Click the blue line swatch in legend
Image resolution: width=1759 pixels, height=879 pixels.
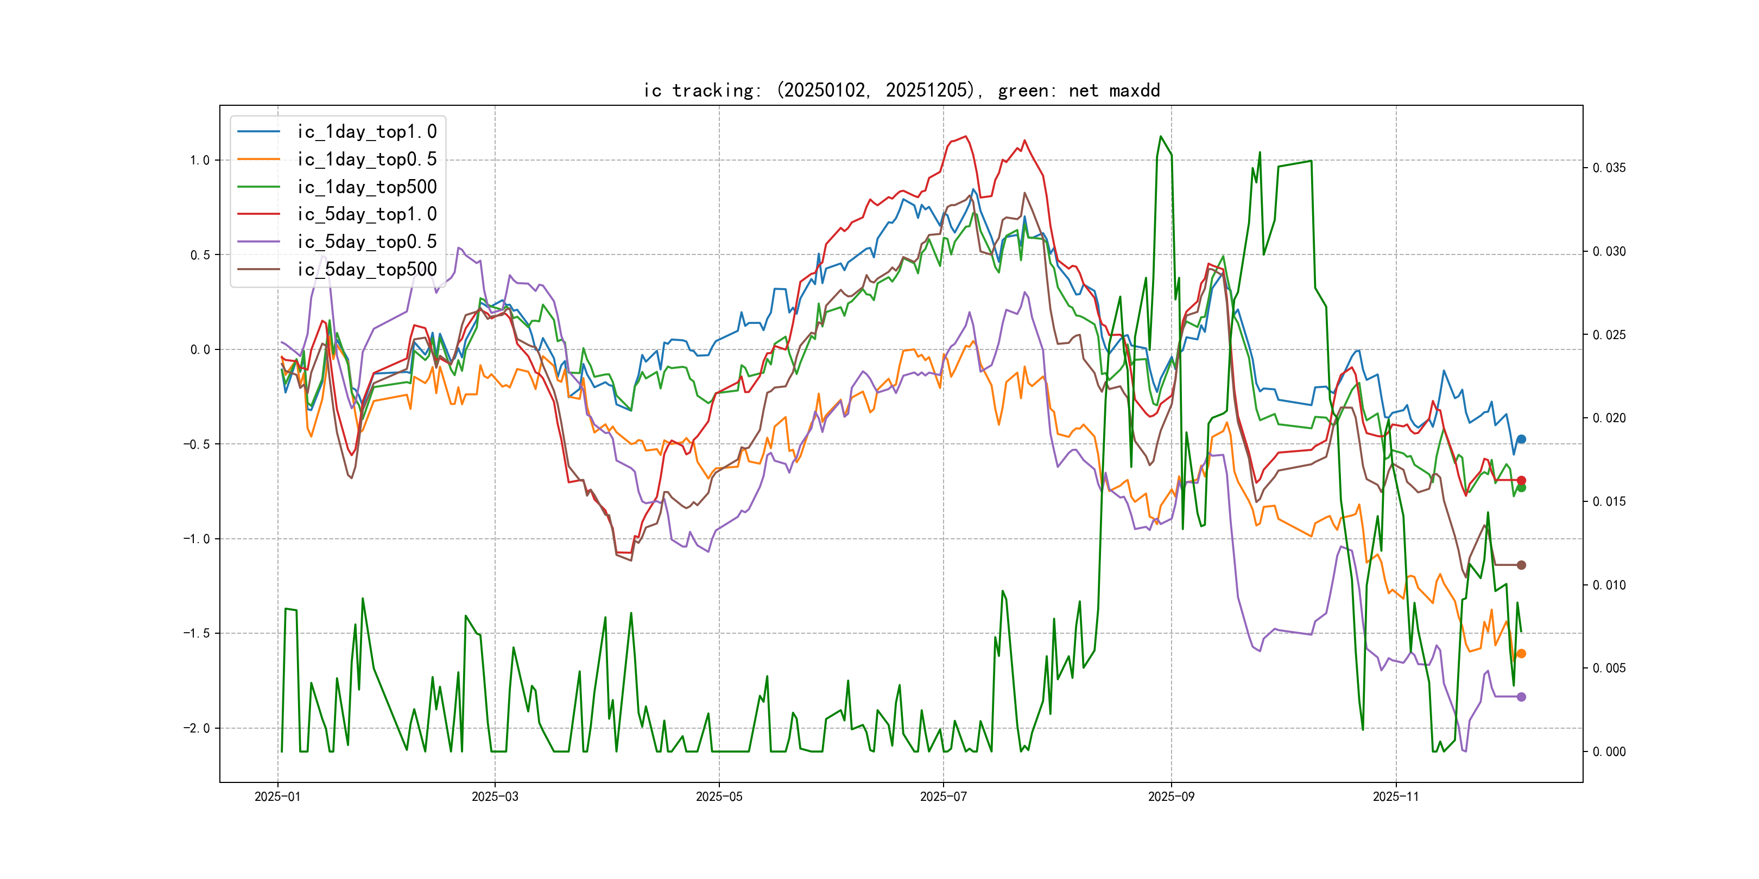click(x=258, y=132)
